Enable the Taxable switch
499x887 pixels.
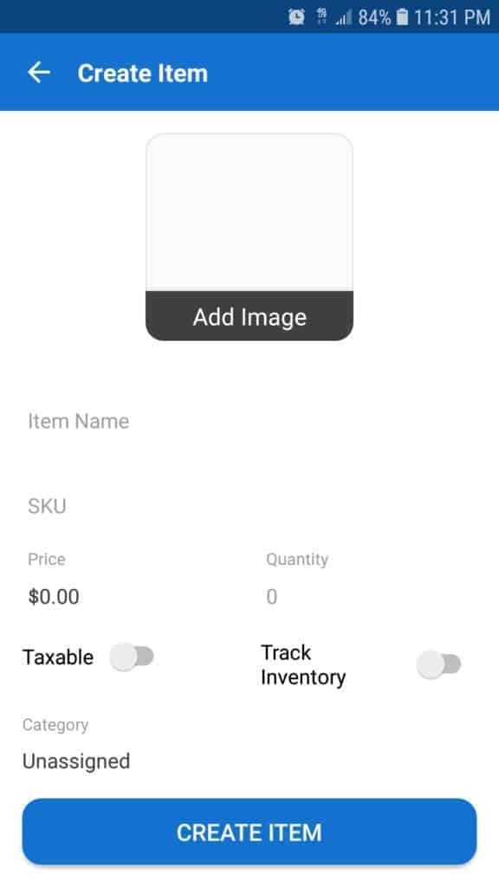[x=132, y=657]
